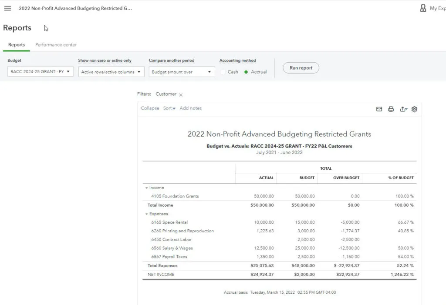Collapse the Expenses section triangle
The image size is (446, 305).
click(x=146, y=214)
